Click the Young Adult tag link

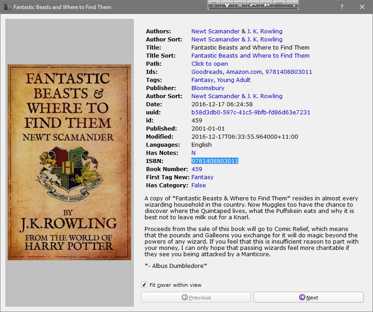click(234, 80)
